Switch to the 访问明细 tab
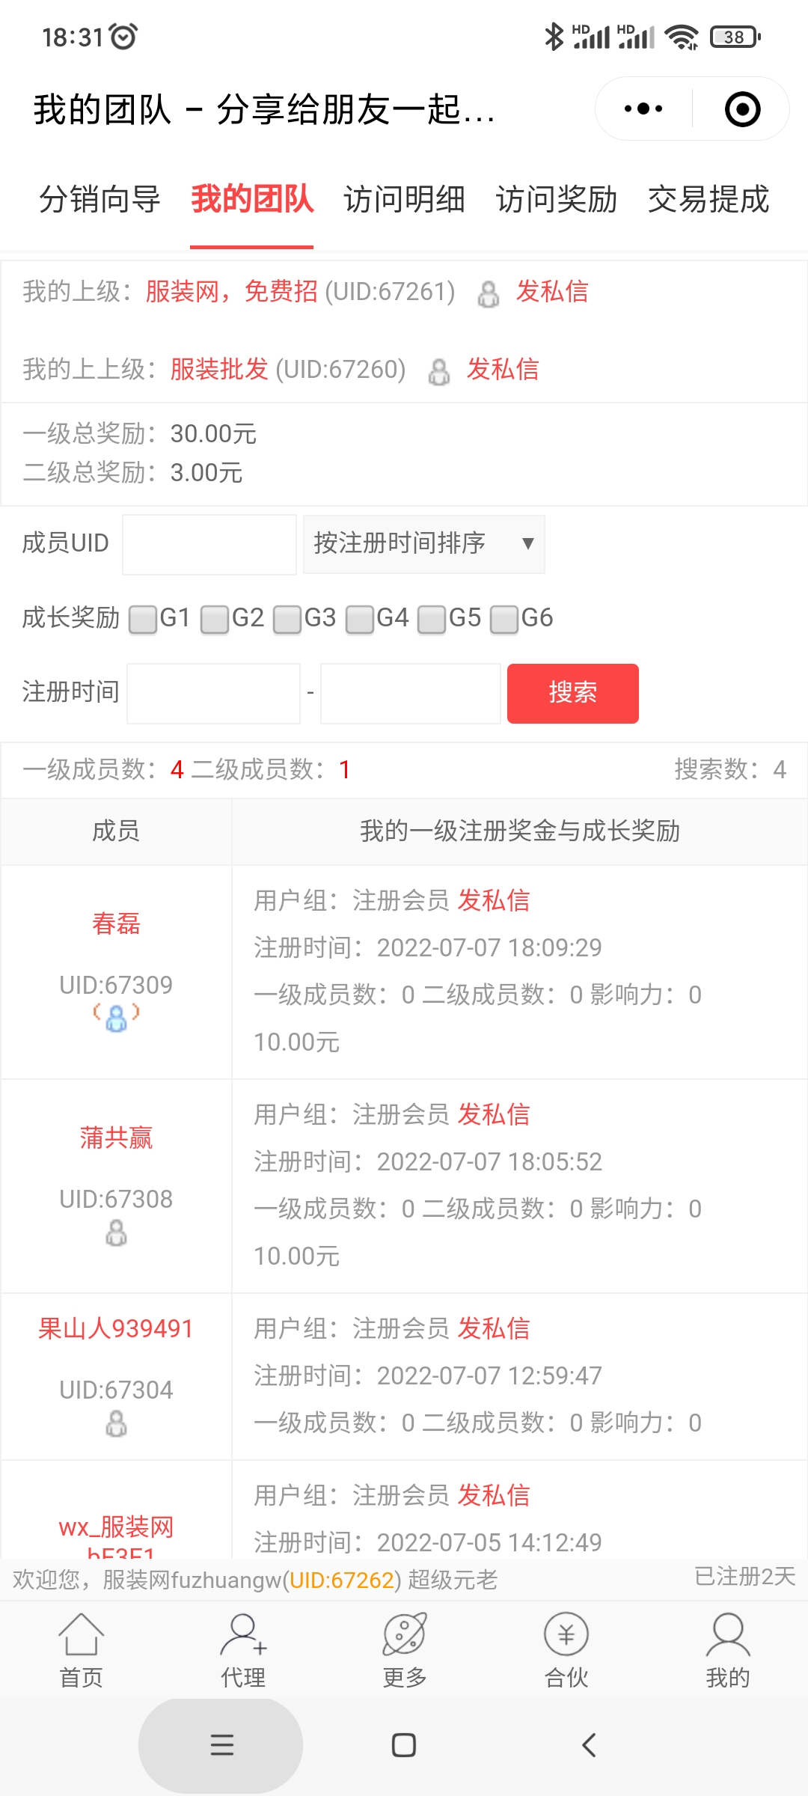 [x=404, y=199]
